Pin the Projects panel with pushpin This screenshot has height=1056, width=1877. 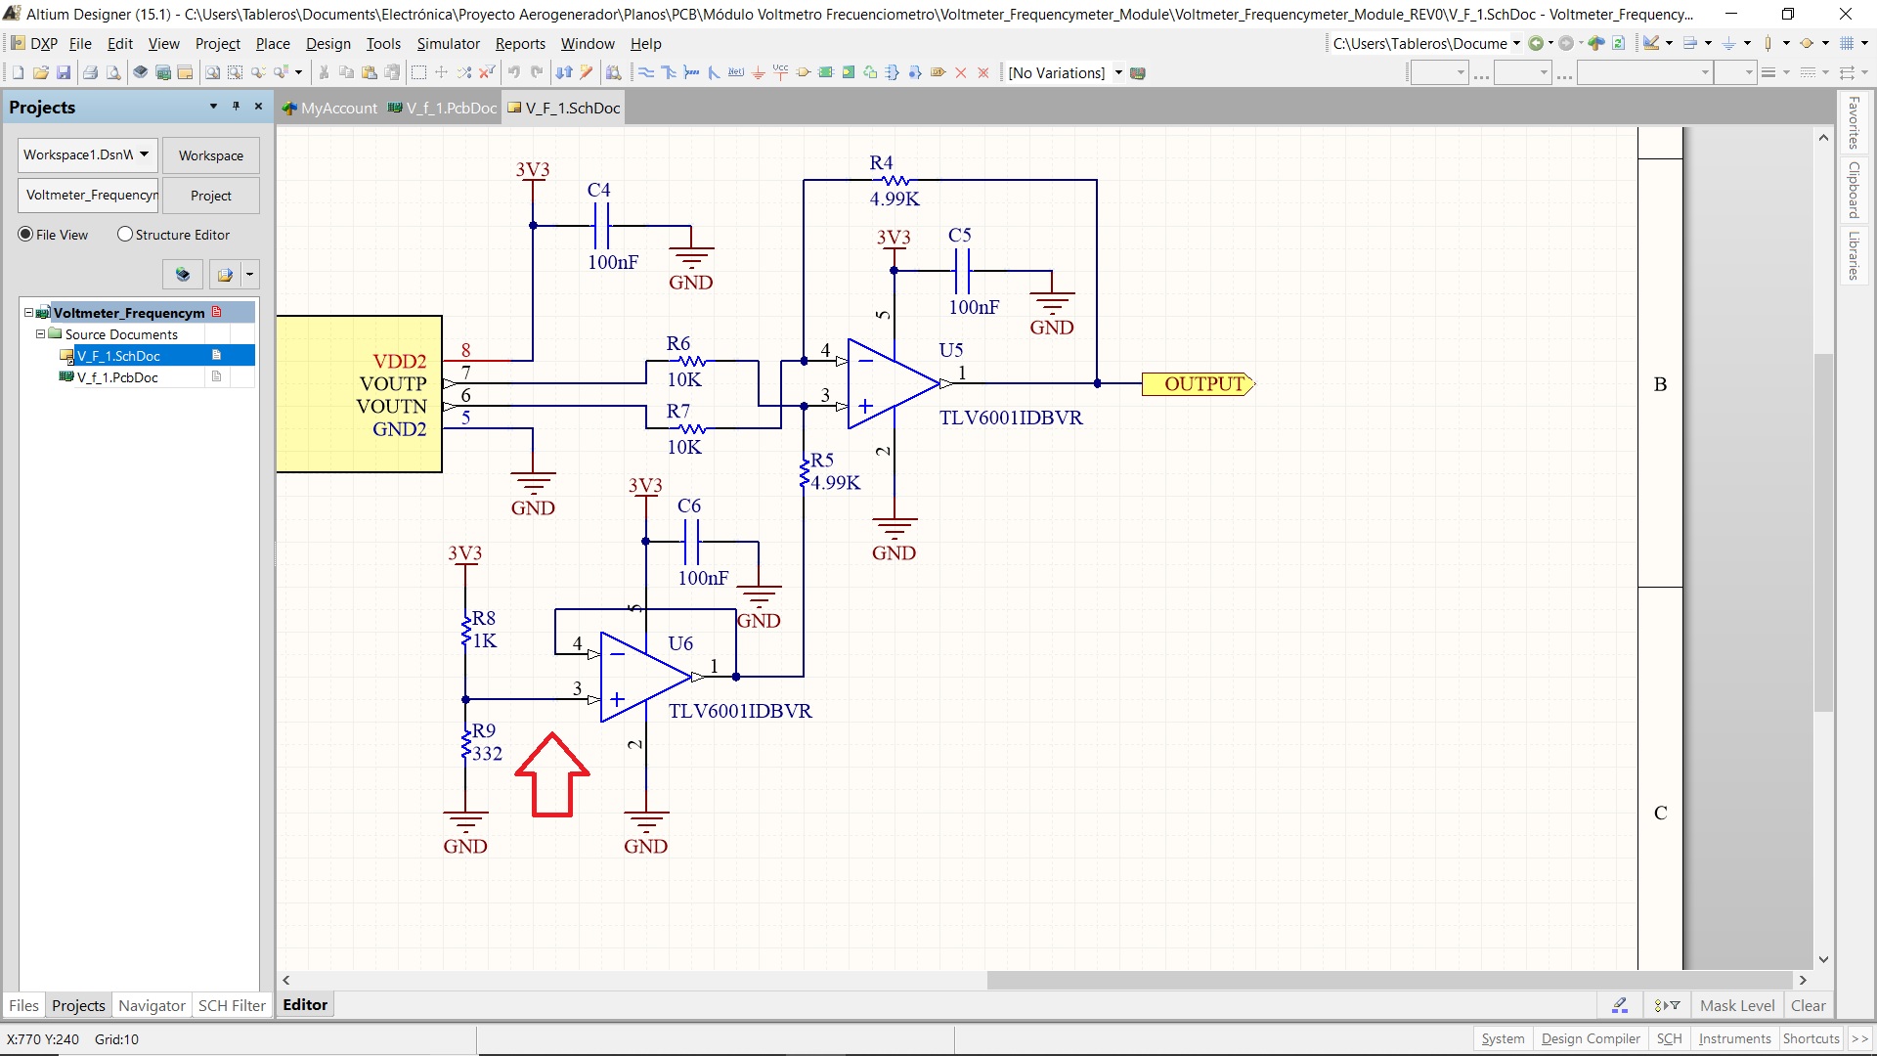point(236,107)
